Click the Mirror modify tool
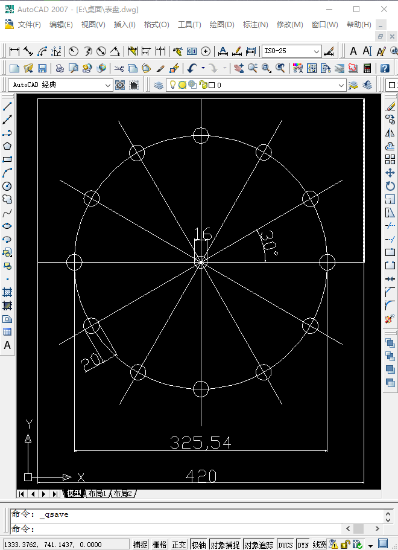Image resolution: width=398 pixels, height=550 pixels. point(390,133)
